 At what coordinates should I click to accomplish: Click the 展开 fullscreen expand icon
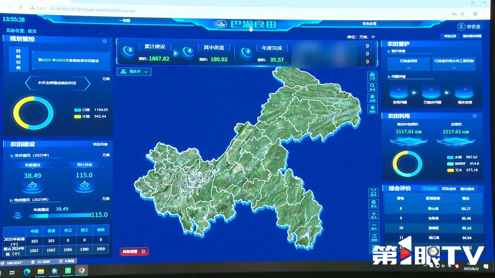tap(373, 192)
